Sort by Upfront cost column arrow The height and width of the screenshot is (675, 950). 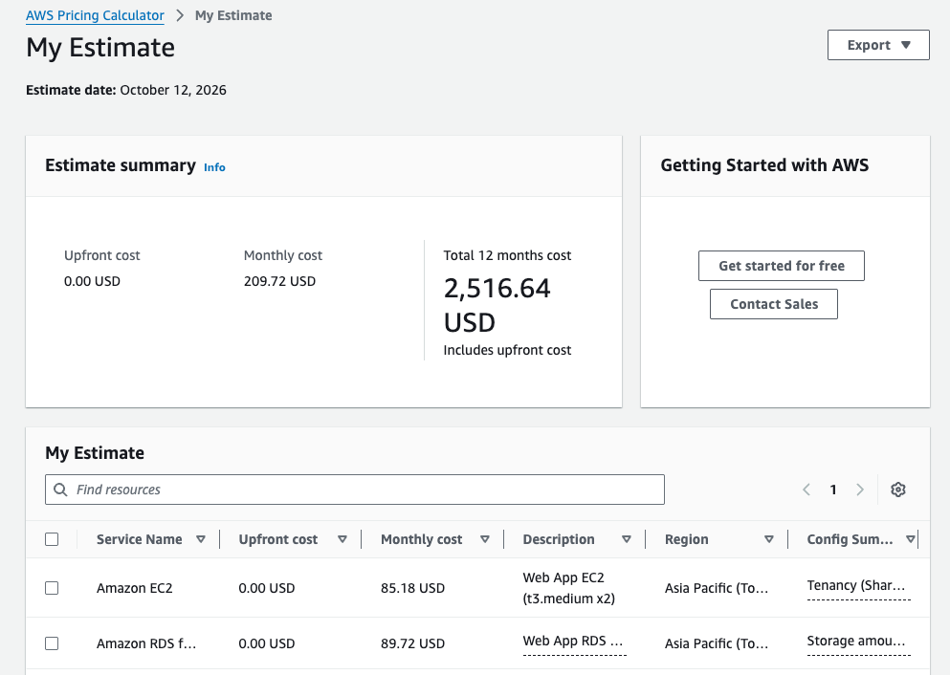(342, 539)
